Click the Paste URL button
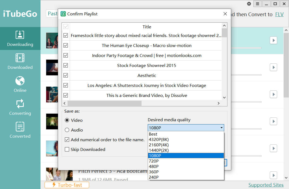 [52, 13]
